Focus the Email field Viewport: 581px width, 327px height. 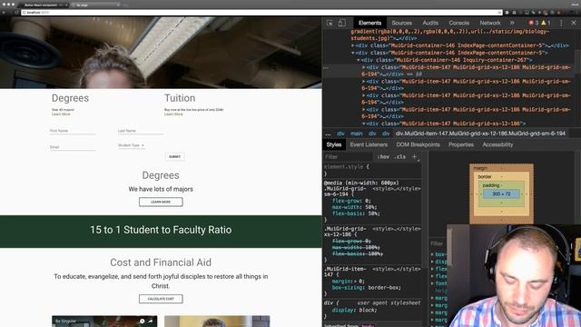point(73,147)
